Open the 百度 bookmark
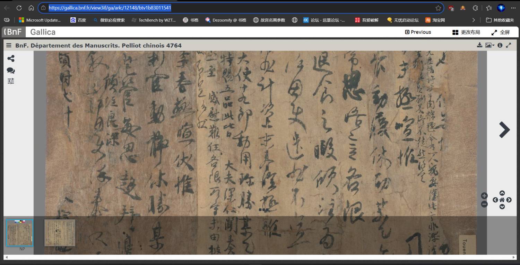Image resolution: width=520 pixels, height=265 pixels. pyautogui.click(x=78, y=20)
